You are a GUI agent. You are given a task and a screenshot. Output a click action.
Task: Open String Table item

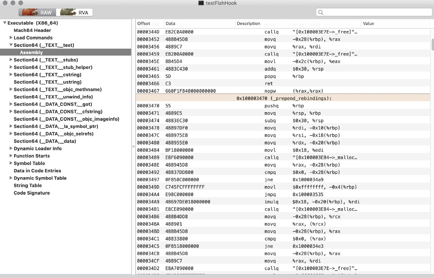28,185
